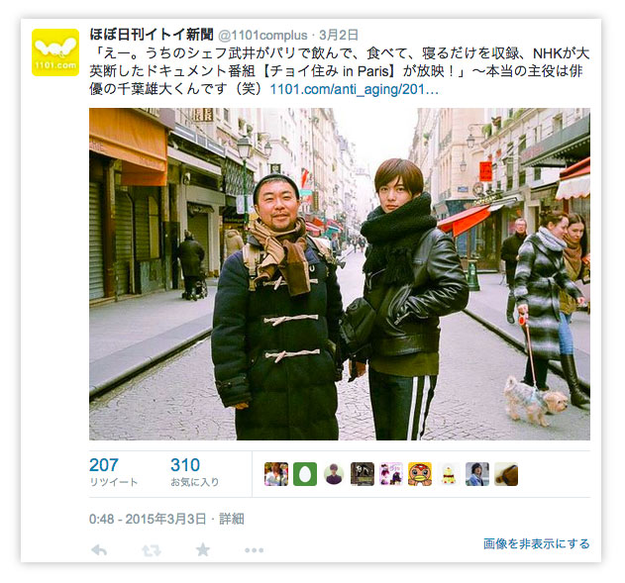The height and width of the screenshot is (583, 625).
Task: Open the 1101.com/anti_aging link
Action: coord(355,89)
